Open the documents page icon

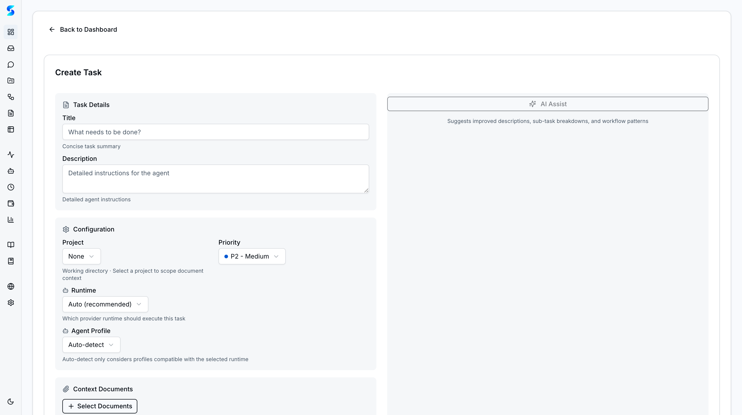[11, 113]
